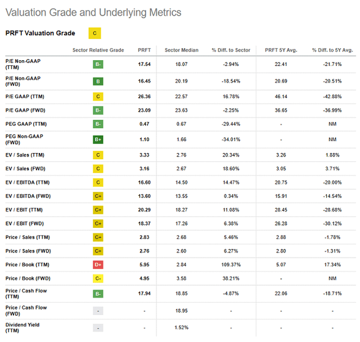Click the C+ grade badge for EV / EBIT (TTM)
This screenshot has height=342, width=360.
(x=98, y=210)
